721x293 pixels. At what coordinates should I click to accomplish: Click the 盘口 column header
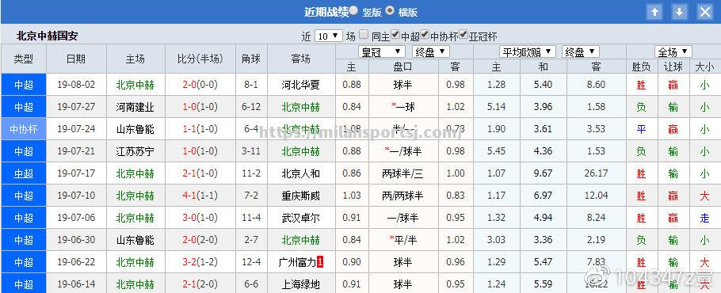pyautogui.click(x=402, y=67)
